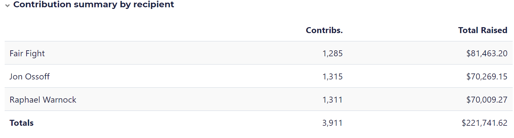Highlight the Jon Ossoff table row
This screenshot has width=514, height=138.
[x=199, y=76]
